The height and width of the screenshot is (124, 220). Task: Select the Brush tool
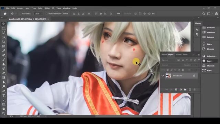point(4,60)
